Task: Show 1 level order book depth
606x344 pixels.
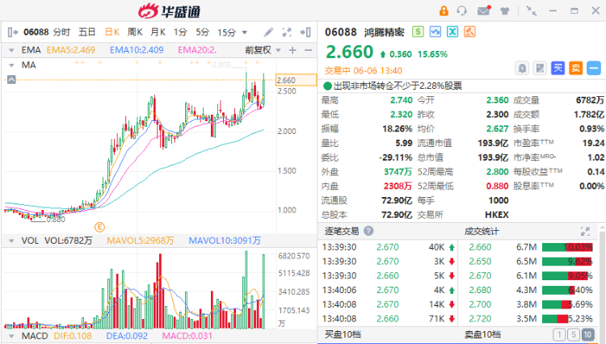Action: tap(559, 334)
